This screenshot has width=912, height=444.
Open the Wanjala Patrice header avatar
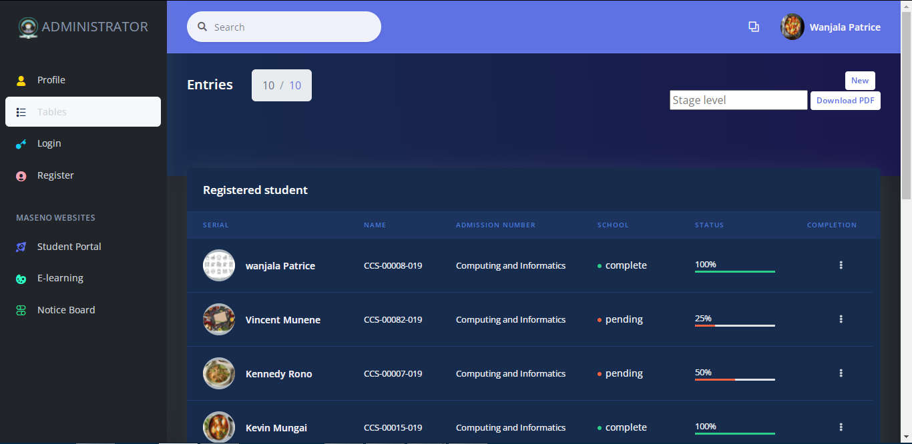792,27
